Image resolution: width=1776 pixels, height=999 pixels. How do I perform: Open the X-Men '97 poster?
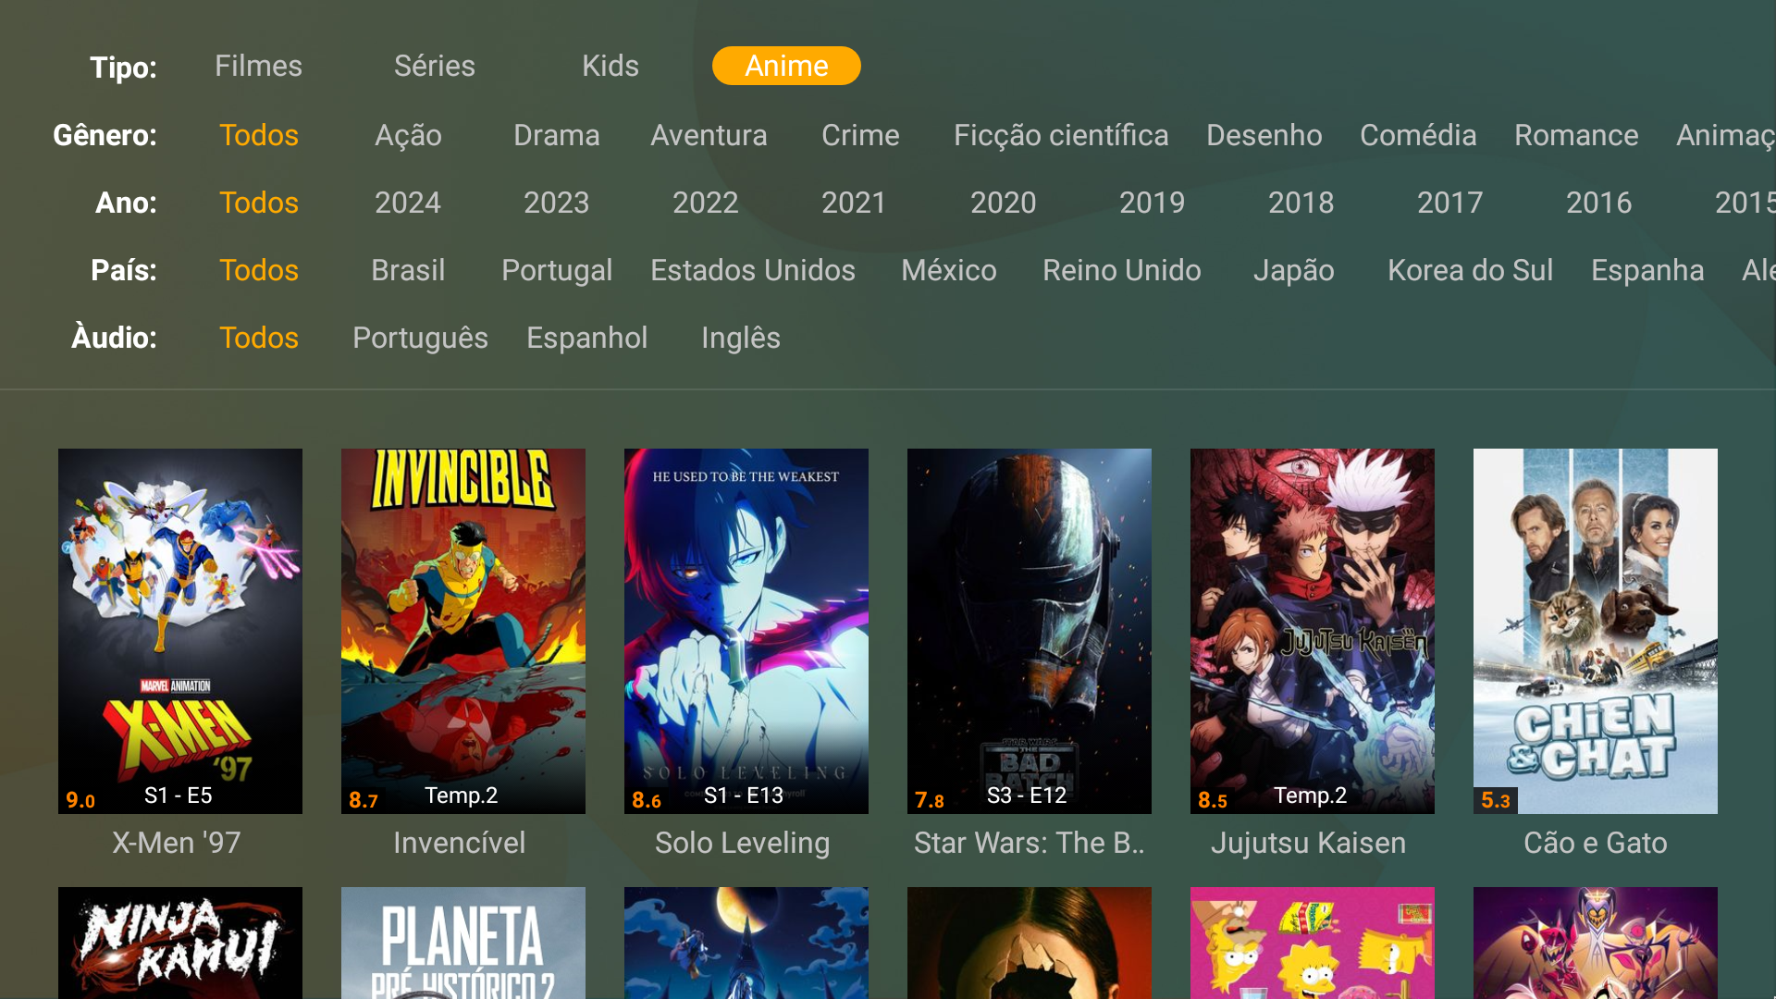point(180,631)
